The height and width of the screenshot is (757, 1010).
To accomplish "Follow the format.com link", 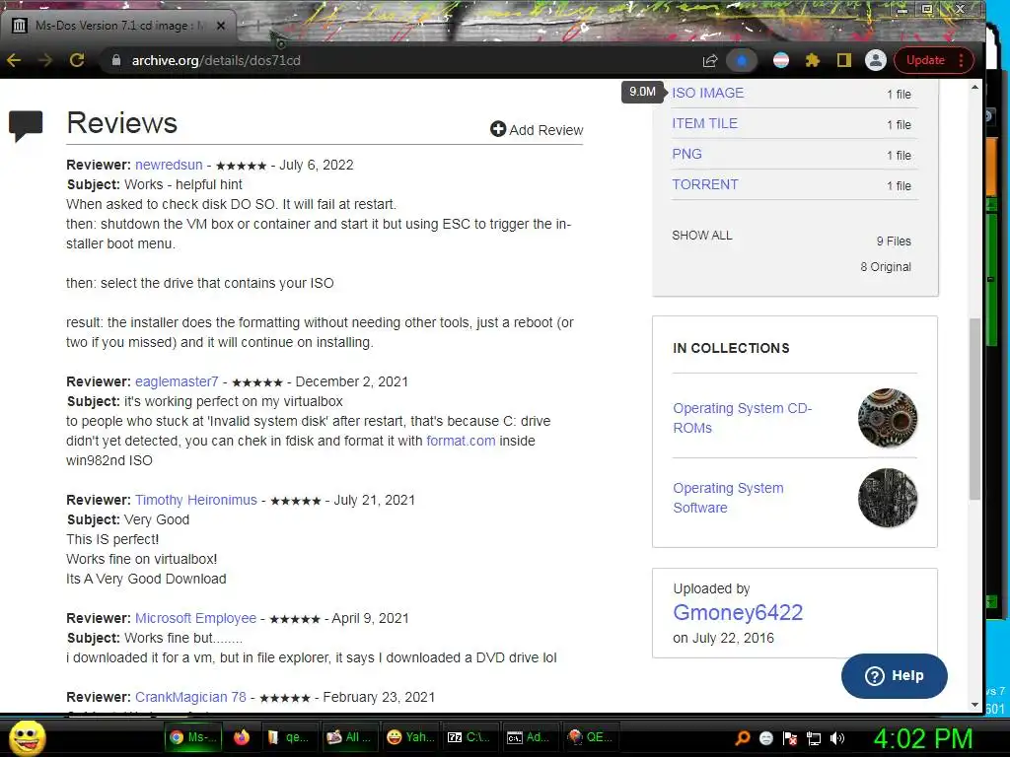I will [461, 441].
